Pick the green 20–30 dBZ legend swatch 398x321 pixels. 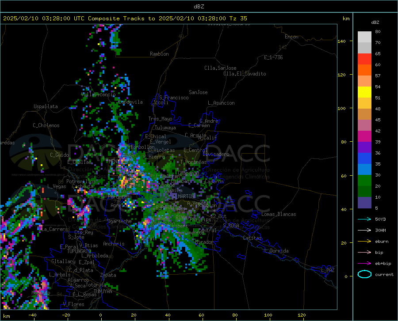coord(364,181)
